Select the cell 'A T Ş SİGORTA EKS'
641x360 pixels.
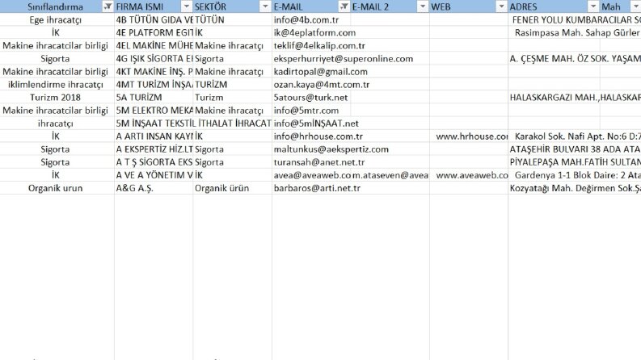(154, 162)
